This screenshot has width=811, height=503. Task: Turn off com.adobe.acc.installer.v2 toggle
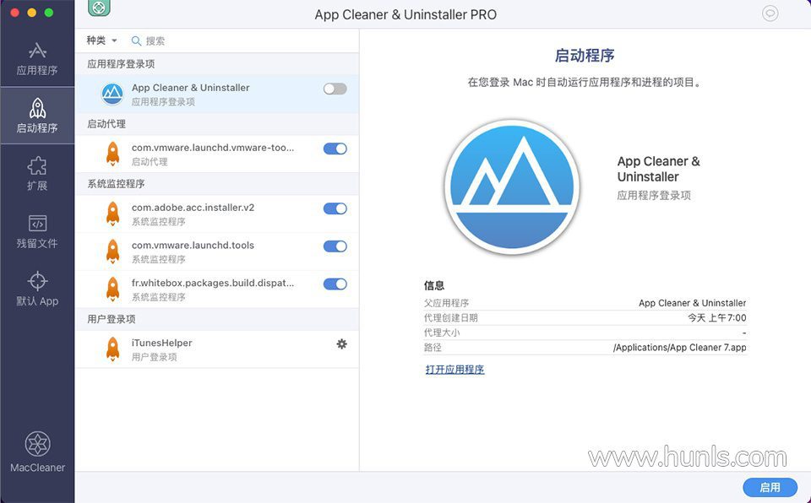coord(335,208)
